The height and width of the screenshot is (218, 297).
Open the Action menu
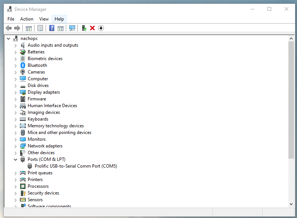[x=27, y=19]
